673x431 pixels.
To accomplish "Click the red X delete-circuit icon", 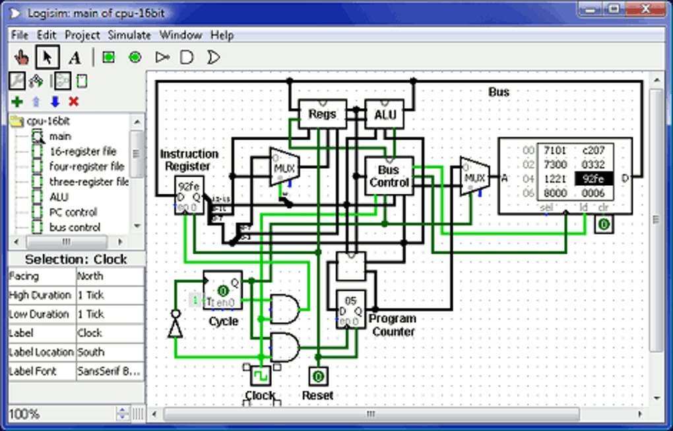I will (73, 101).
